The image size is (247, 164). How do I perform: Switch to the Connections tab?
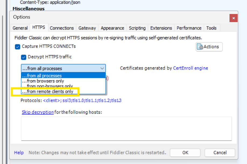(62, 28)
